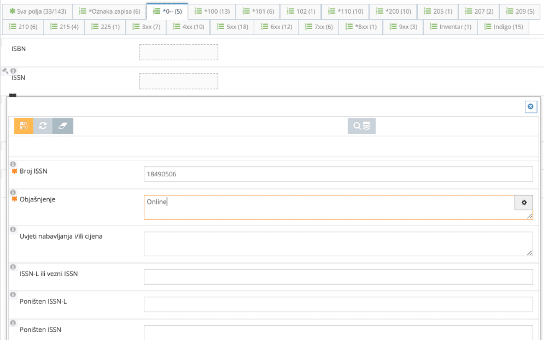Image resolution: width=545 pixels, height=340 pixels.
Task: Select the Inventar (1) tab
Action: (450, 27)
